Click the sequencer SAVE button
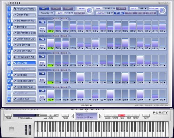 pyautogui.click(x=68, y=9)
